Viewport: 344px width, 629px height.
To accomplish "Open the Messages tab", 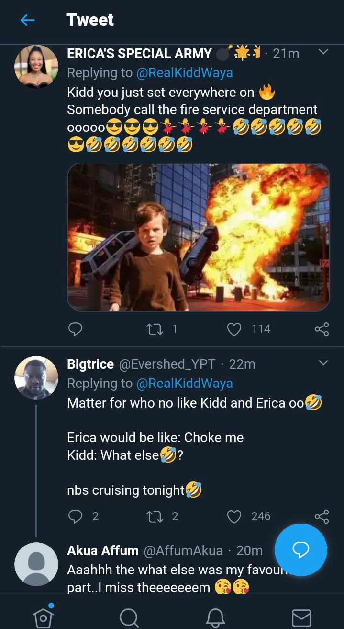I will pos(301,617).
